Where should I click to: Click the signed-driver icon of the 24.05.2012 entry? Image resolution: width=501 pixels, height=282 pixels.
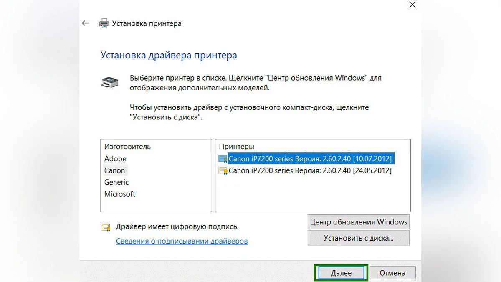[223, 170]
